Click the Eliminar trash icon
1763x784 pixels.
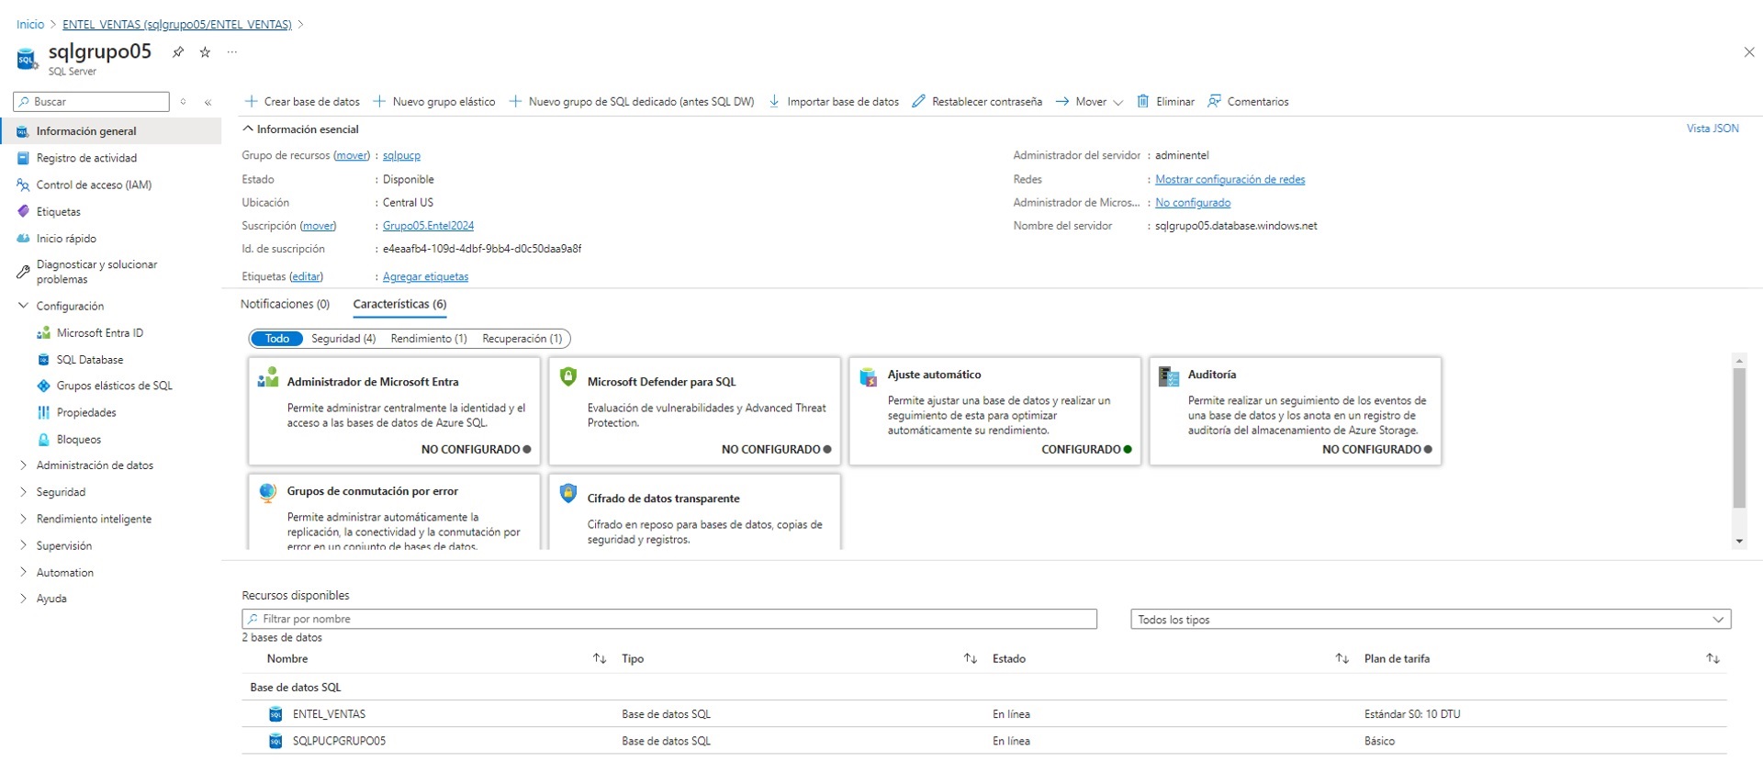point(1143,102)
